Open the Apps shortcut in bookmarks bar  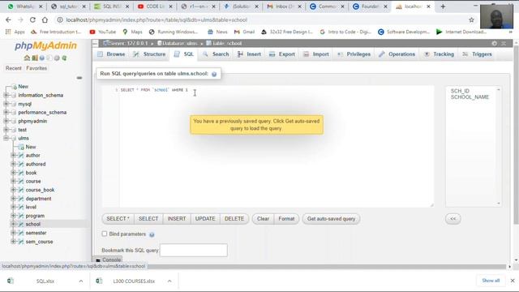[15, 32]
